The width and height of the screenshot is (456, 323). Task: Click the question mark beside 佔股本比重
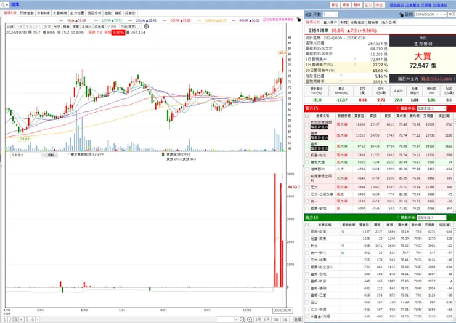pyautogui.click(x=341, y=76)
